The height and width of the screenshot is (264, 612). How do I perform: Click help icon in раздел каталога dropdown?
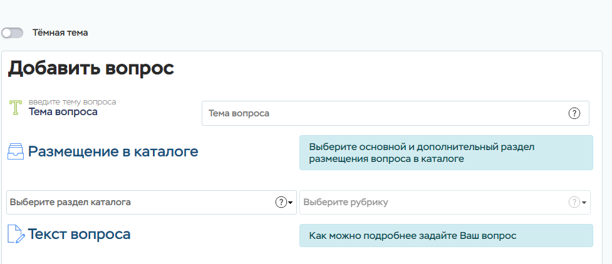pos(281,202)
